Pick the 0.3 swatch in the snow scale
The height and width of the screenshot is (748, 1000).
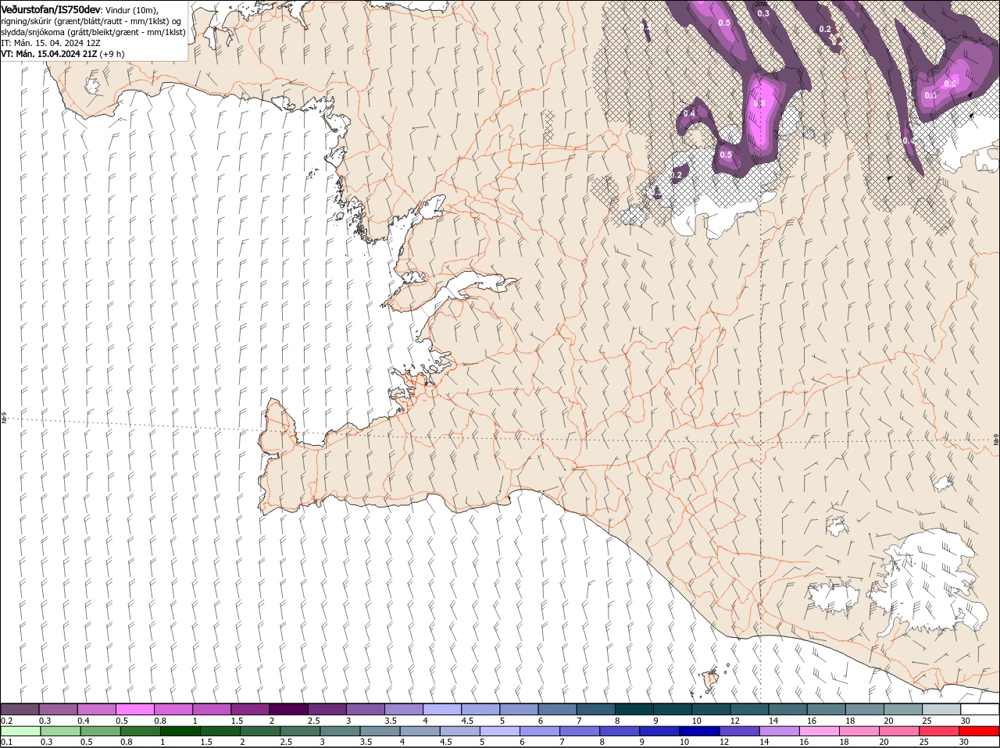pos(58,709)
